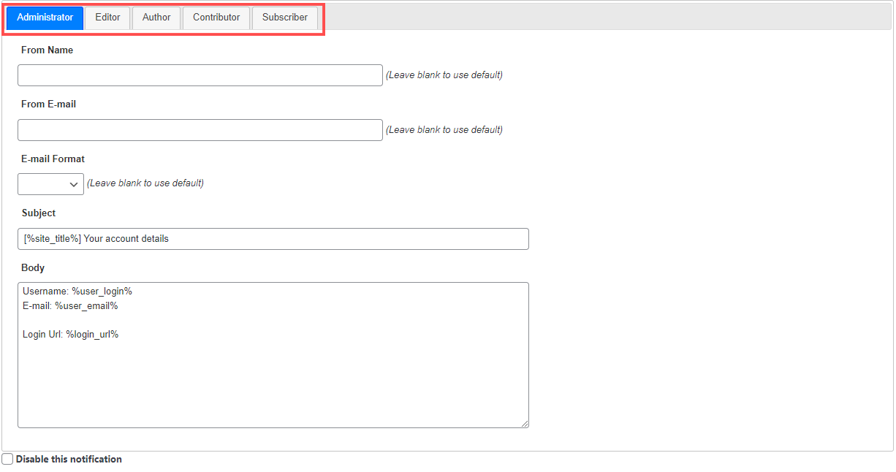The width and height of the screenshot is (896, 472).
Task: Click the Body label
Action: (x=33, y=268)
